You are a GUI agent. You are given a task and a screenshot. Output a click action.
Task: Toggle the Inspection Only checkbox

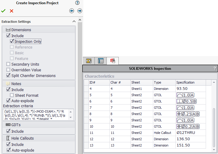coord(12,41)
